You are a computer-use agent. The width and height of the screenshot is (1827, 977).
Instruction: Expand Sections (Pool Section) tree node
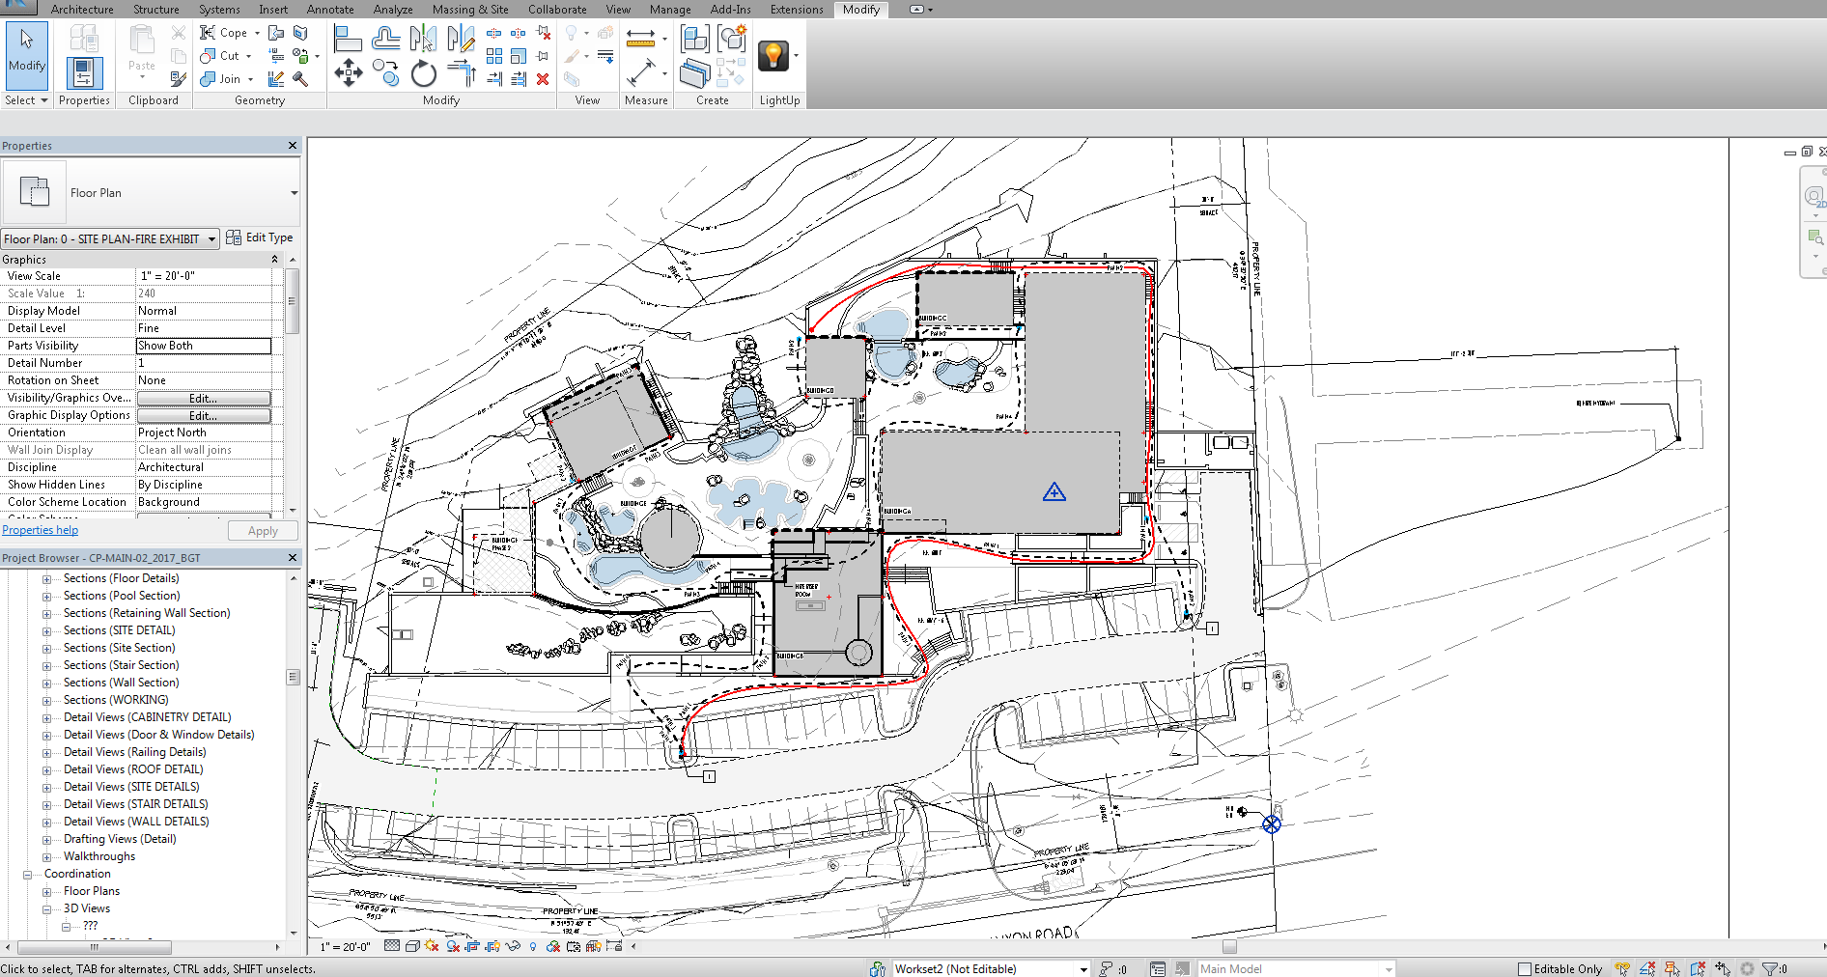coord(46,597)
